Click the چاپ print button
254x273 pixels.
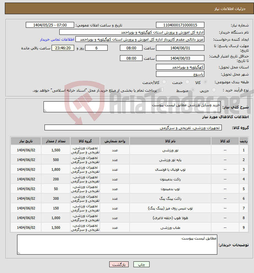pyautogui.click(x=141, y=264)
